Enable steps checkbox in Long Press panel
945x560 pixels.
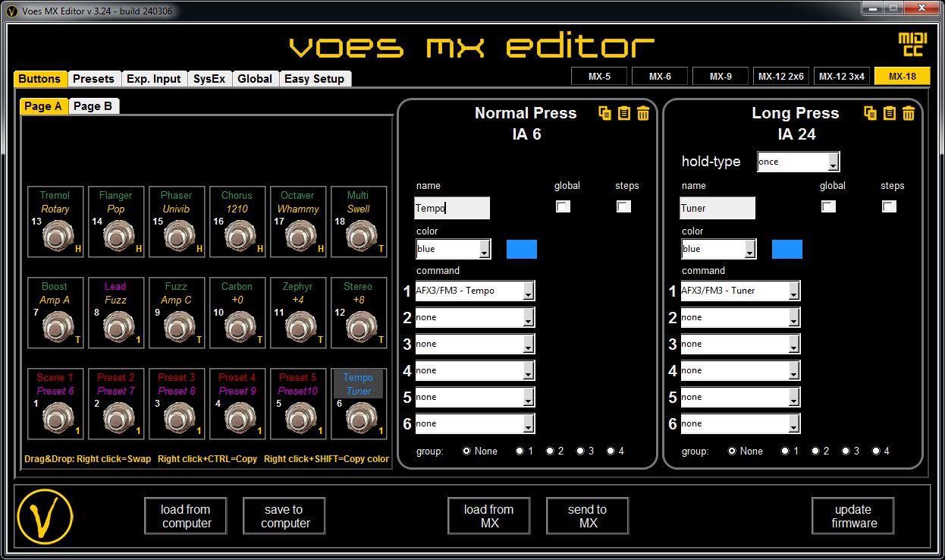point(889,206)
